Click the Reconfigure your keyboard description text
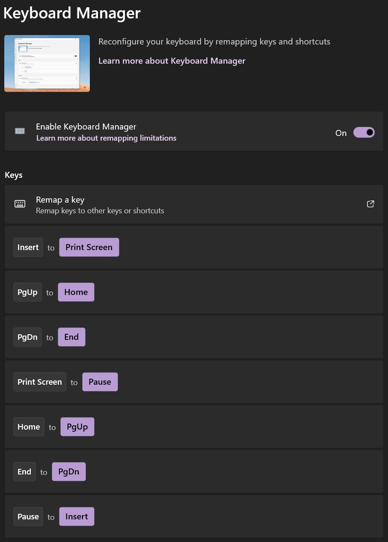The image size is (388, 542). (214, 41)
